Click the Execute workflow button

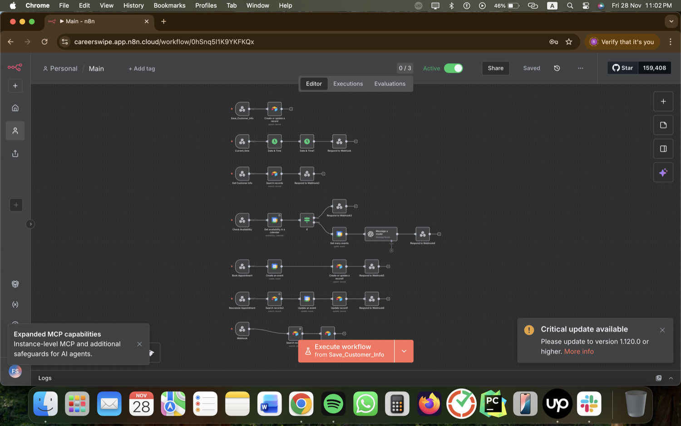pos(346,351)
